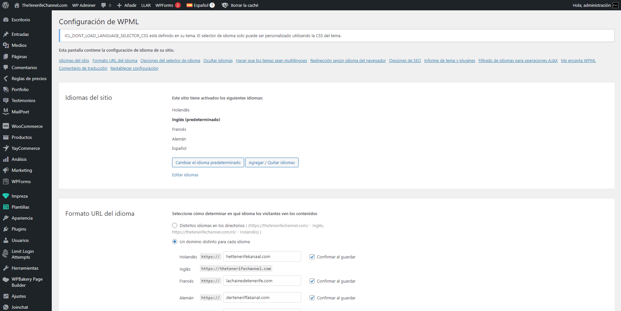Click the Reglas de precios icon
This screenshot has height=311, width=621.
pyautogui.click(x=6, y=78)
